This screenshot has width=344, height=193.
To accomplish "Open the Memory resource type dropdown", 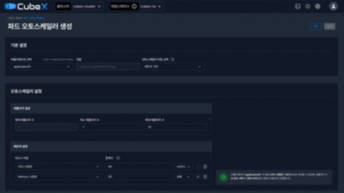I will point(59,177).
